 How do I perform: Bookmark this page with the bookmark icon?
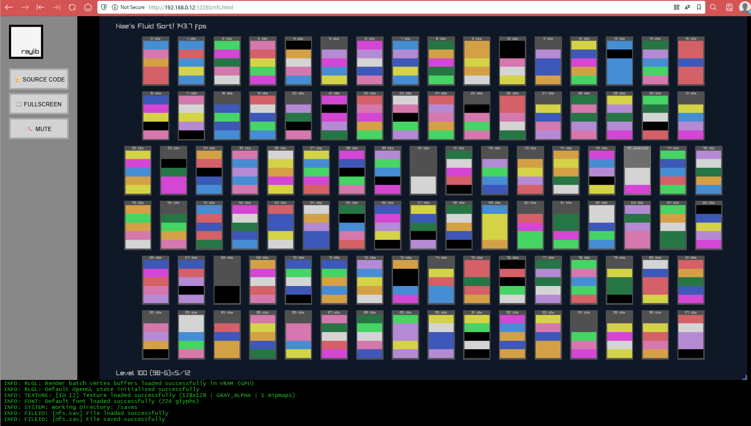(699, 7)
